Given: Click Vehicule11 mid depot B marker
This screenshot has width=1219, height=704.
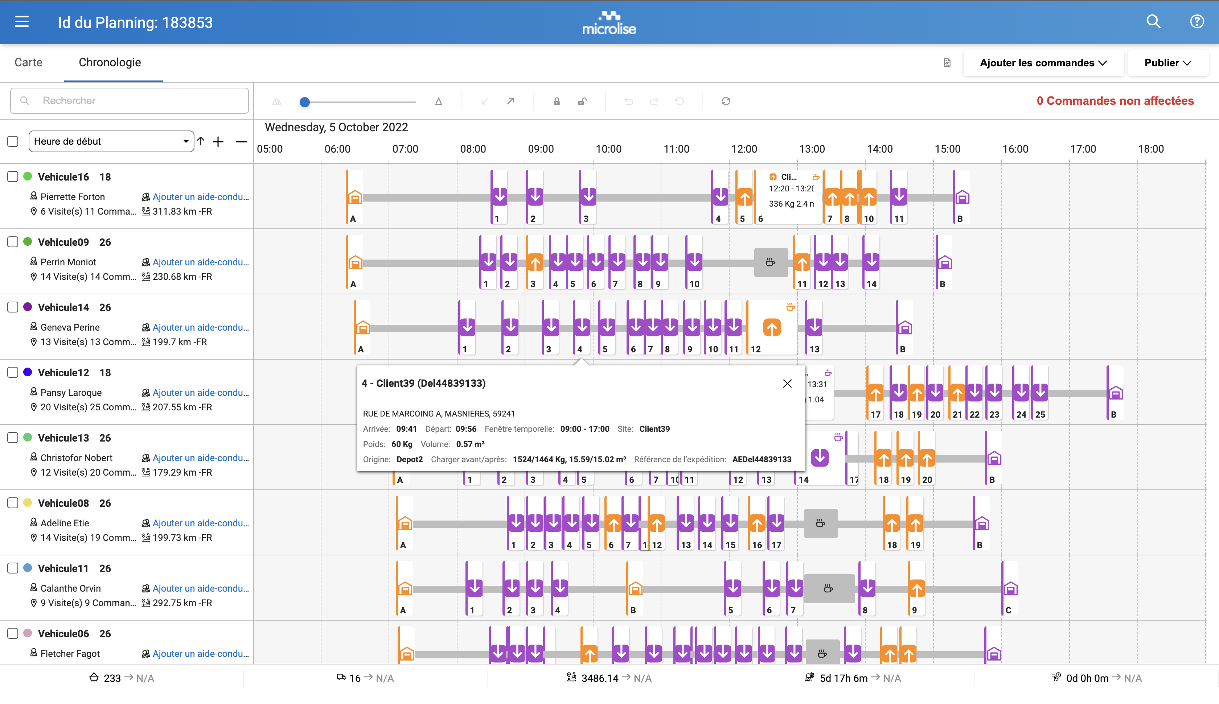Looking at the screenshot, I should point(635,589).
